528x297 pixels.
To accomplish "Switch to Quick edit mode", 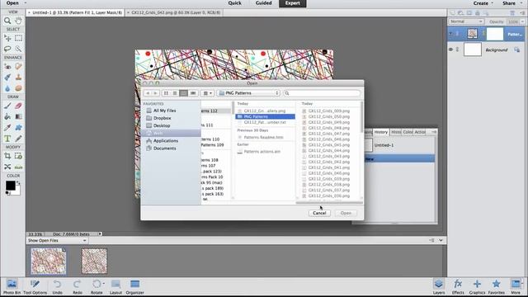I will [x=234, y=3].
